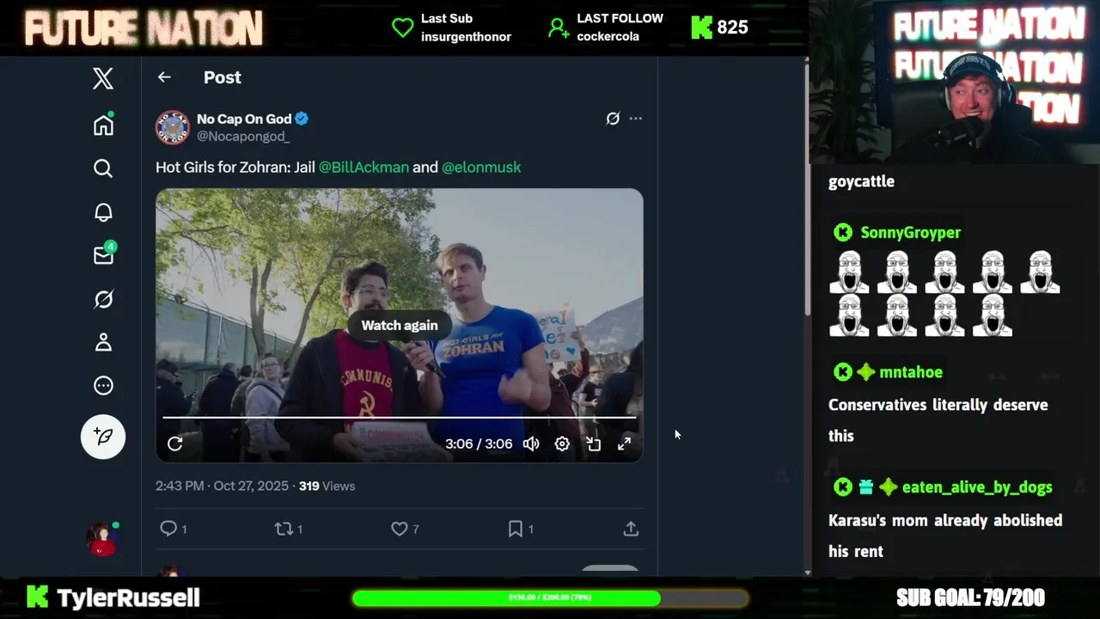Open Grok icon in sidebar
Image resolution: width=1100 pixels, height=619 pixels.
[x=103, y=299]
